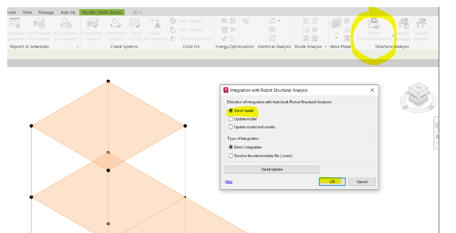Click the red Robot icon in dialog title bar

click(x=226, y=90)
